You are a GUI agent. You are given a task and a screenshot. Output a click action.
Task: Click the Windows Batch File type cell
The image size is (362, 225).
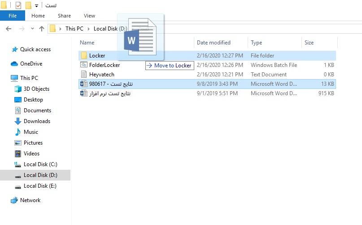(x=274, y=65)
